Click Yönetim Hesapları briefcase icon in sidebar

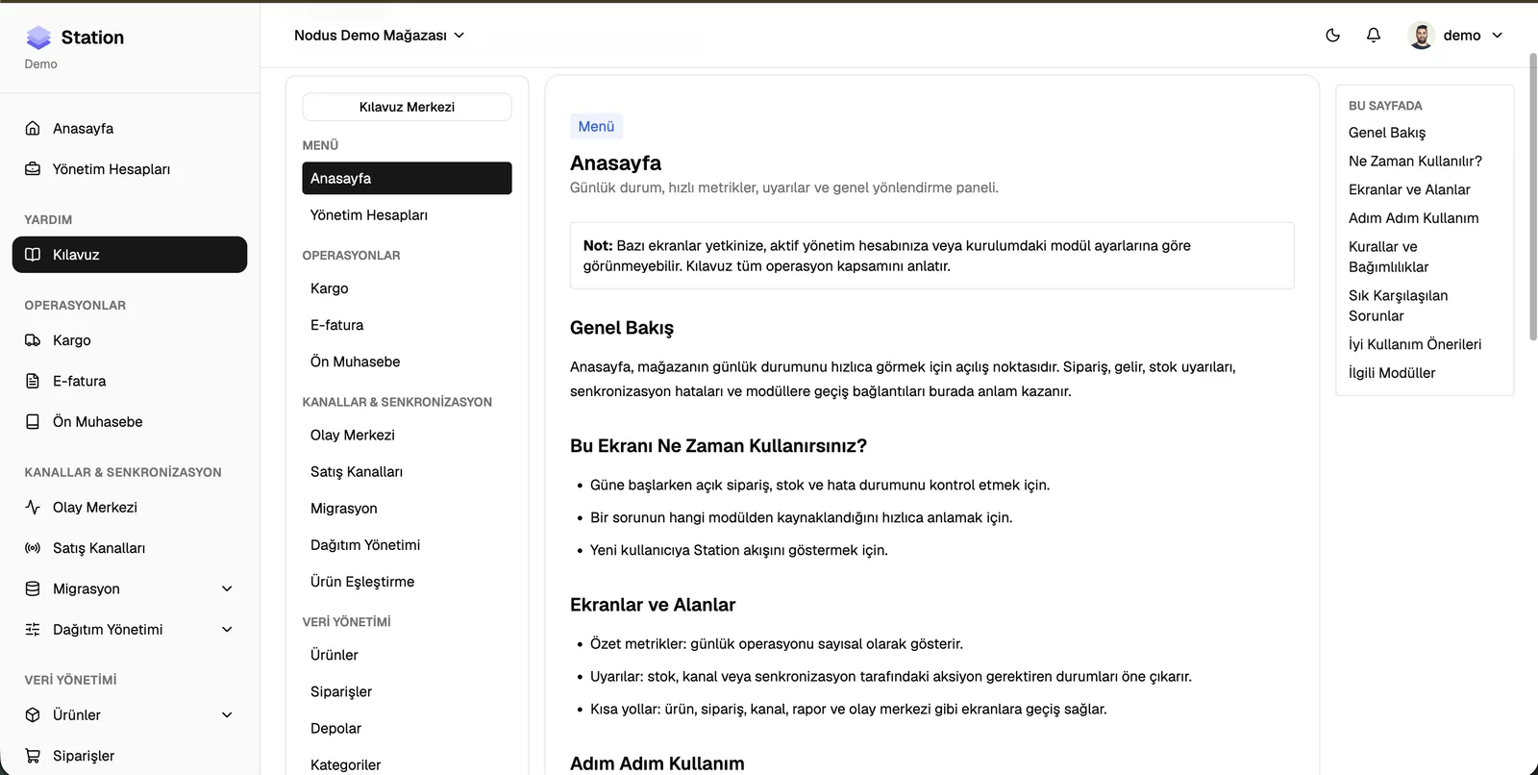[33, 169]
